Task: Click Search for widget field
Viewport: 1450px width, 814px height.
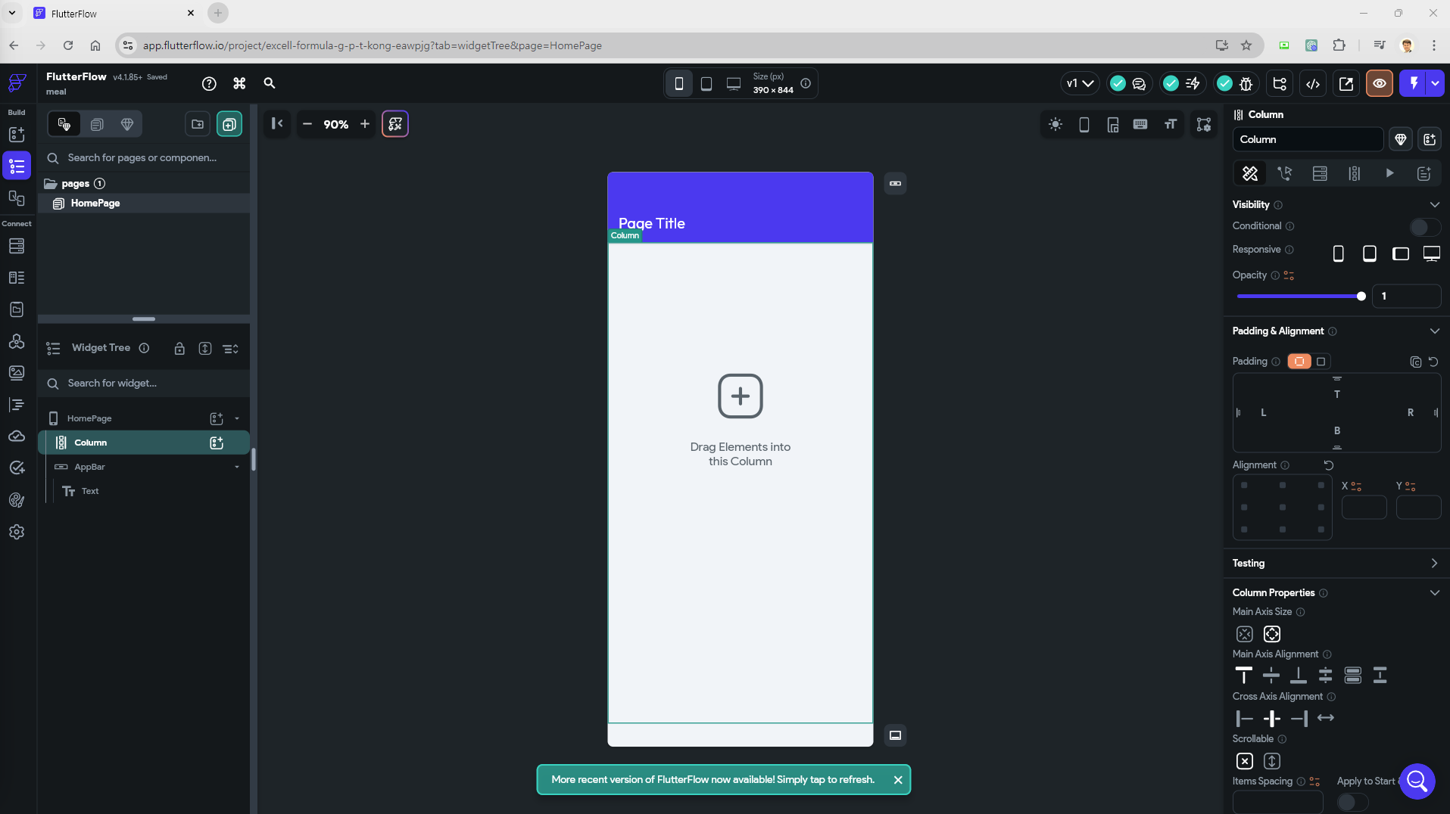Action: tap(144, 384)
